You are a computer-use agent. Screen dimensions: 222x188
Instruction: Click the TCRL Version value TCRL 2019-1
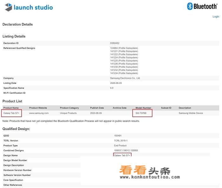point(121,141)
